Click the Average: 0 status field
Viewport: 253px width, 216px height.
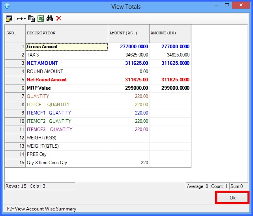tap(197, 186)
